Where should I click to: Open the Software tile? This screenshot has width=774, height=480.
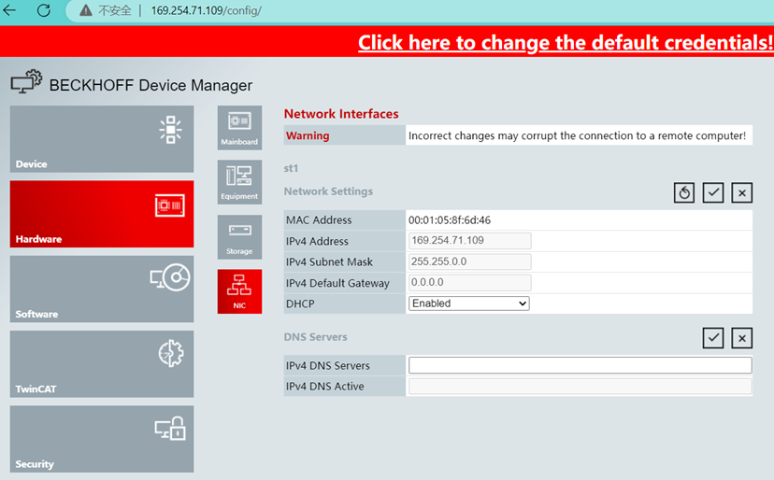(x=102, y=289)
